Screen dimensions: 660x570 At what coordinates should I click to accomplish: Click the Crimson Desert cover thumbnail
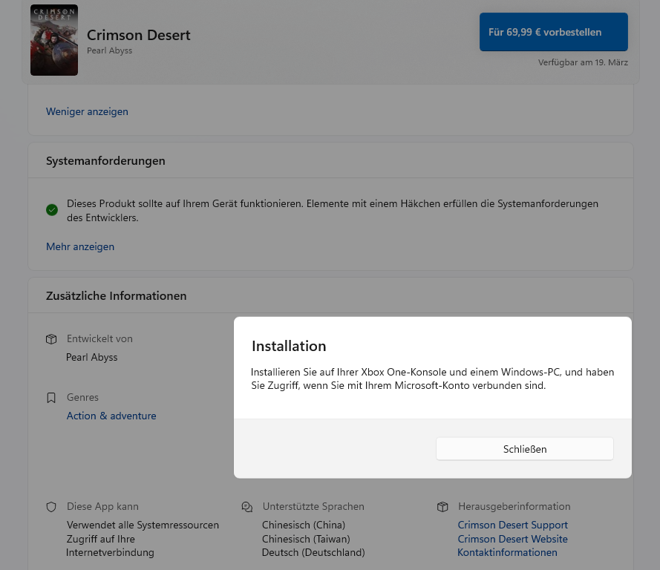[54, 40]
